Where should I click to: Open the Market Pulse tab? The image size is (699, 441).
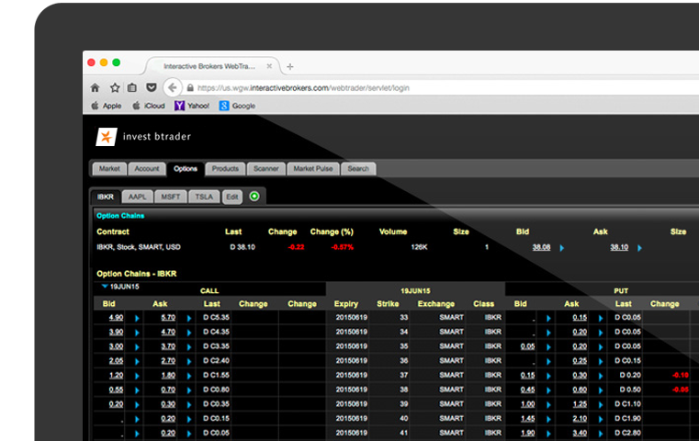(313, 168)
